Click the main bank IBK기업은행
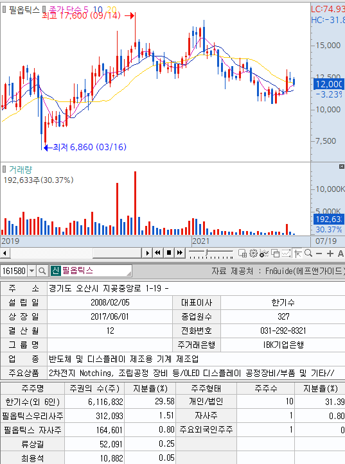 [283, 345]
